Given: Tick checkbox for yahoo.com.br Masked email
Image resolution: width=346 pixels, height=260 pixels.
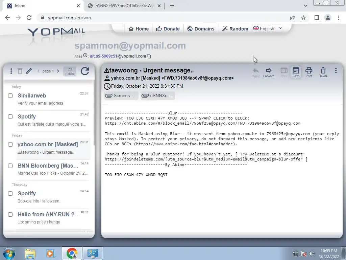Looking at the screenshot, I should coord(10,144).
